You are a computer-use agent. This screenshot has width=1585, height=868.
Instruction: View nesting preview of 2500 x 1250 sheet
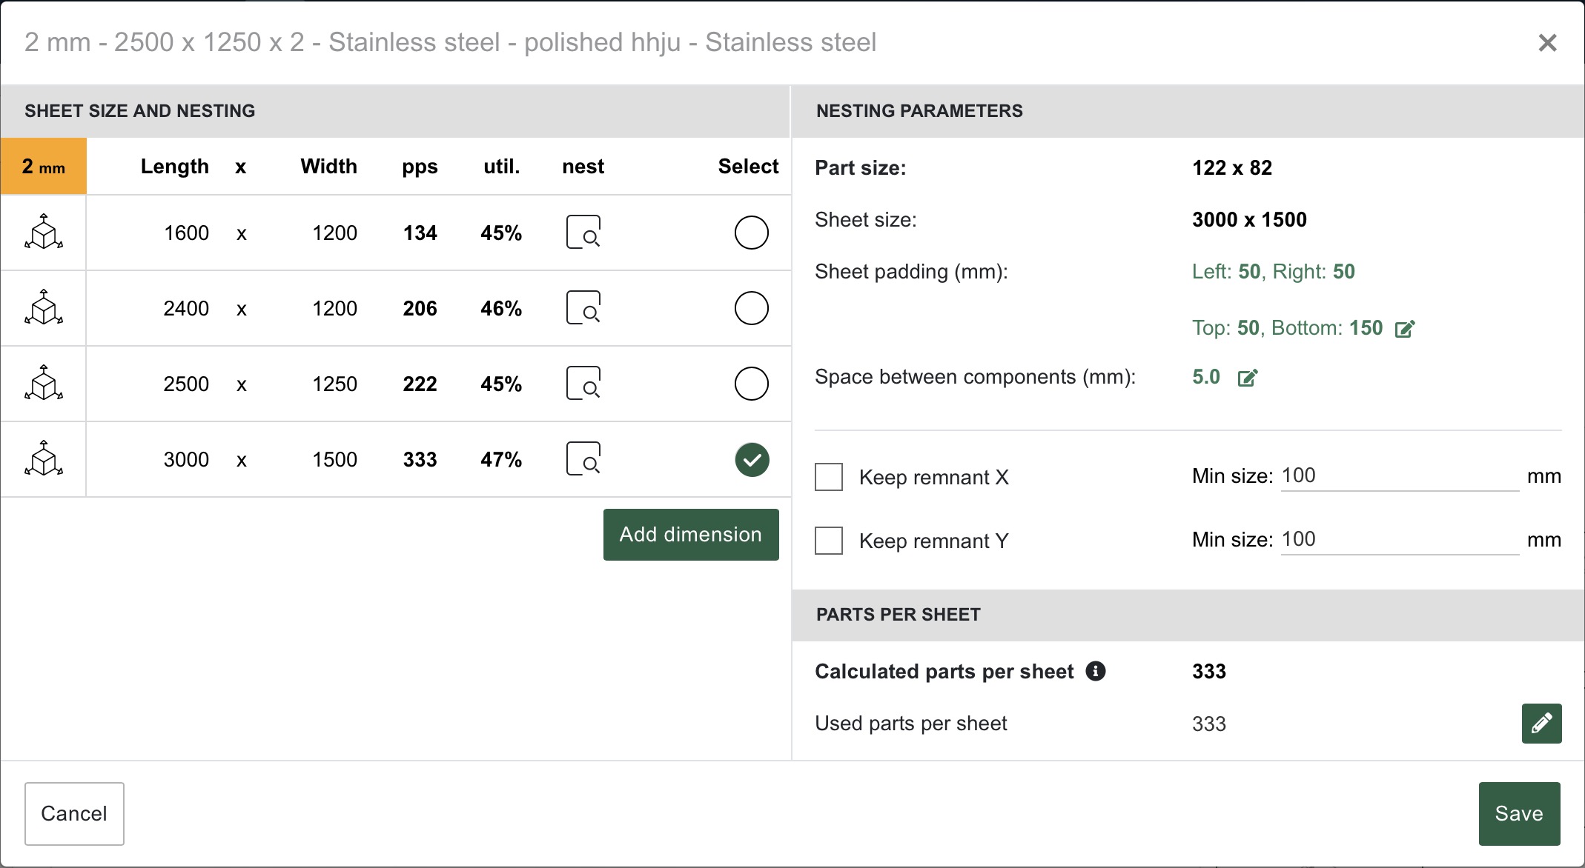(583, 384)
